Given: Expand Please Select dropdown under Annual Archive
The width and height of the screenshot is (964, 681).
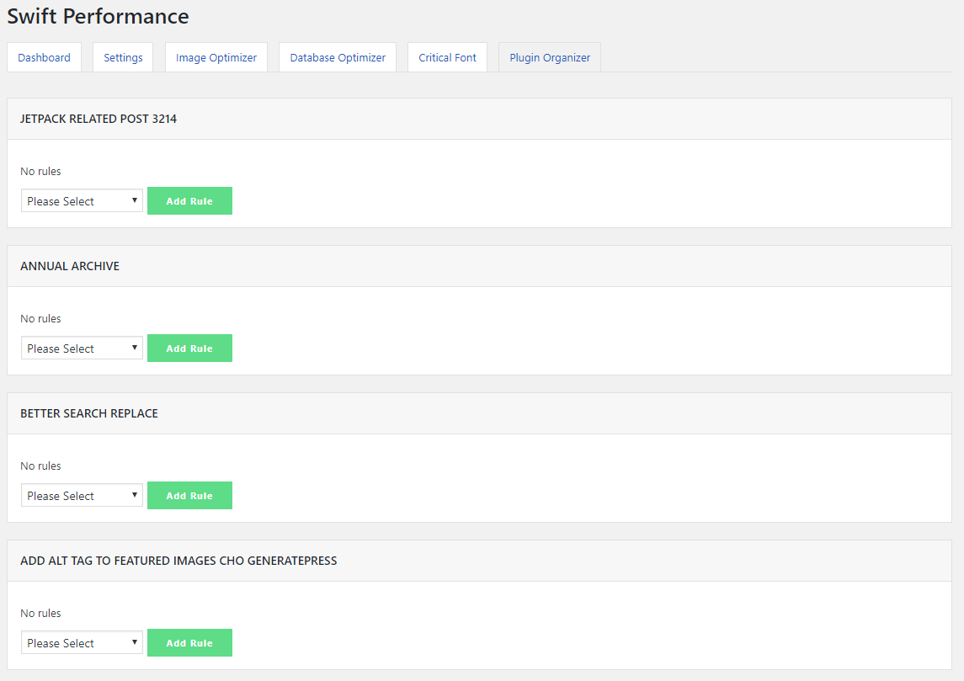Looking at the screenshot, I should click(x=82, y=348).
